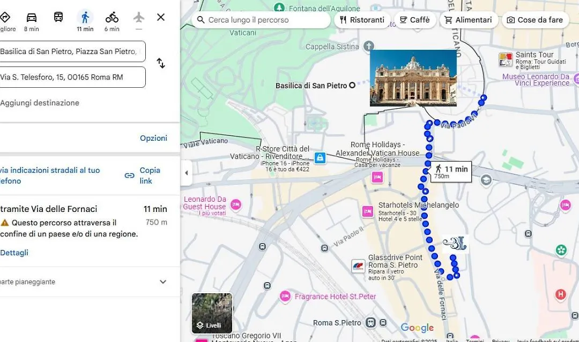Screen dimensions: 579x342
Task: Select the Starhotels Michelangelo hotel pin
Action: [368, 211]
